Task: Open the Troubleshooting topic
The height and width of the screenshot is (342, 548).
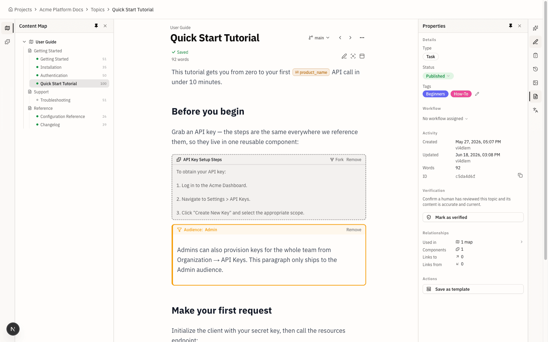Action: click(x=69, y=100)
